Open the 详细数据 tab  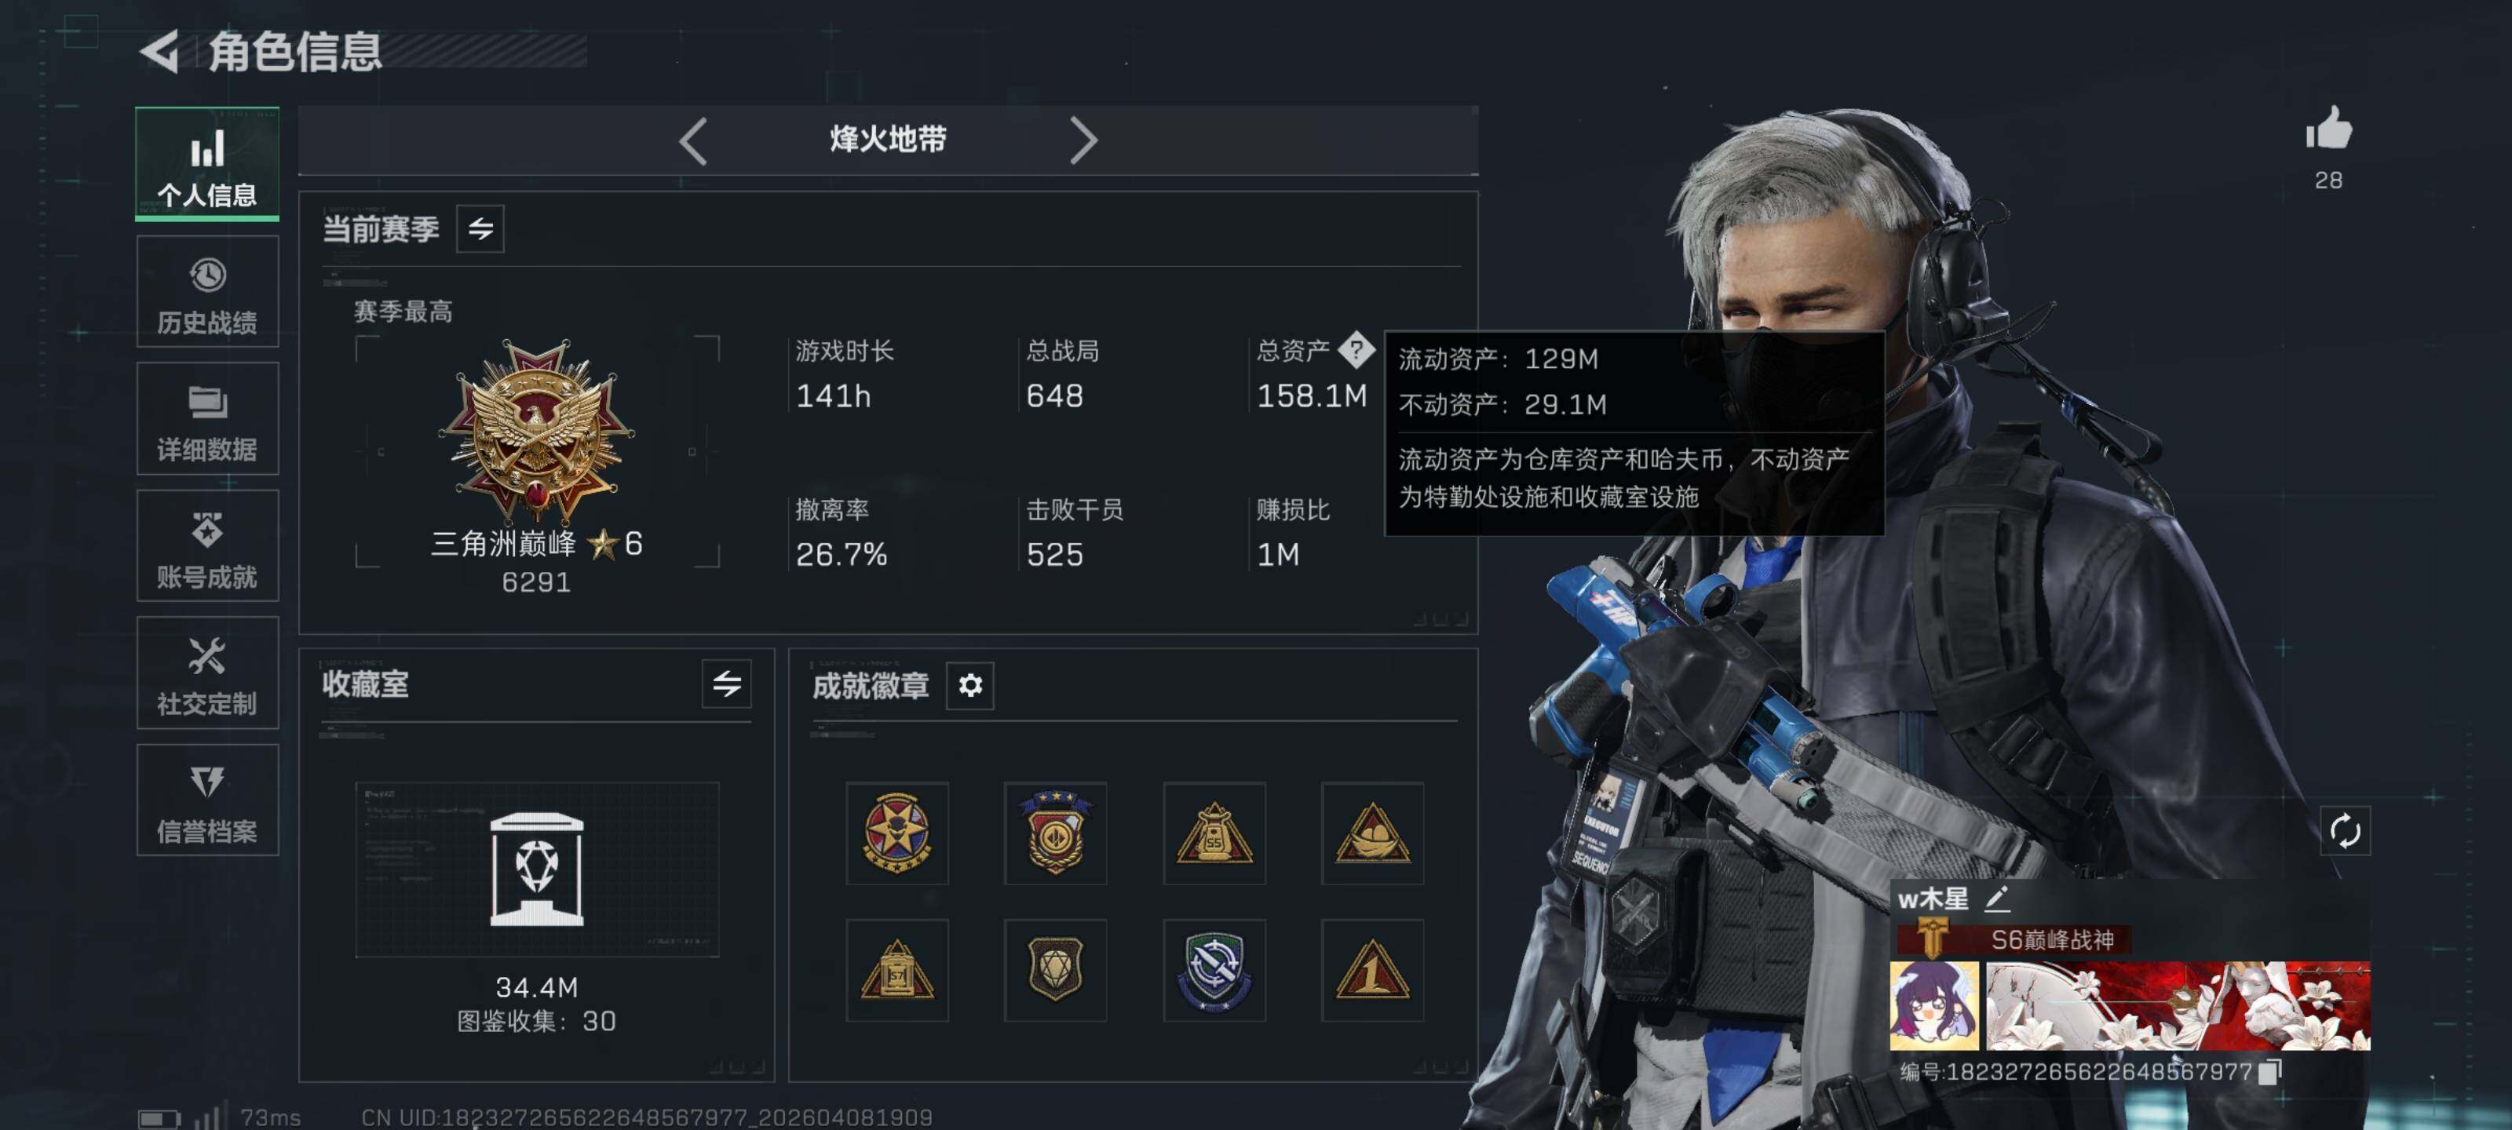pos(208,418)
